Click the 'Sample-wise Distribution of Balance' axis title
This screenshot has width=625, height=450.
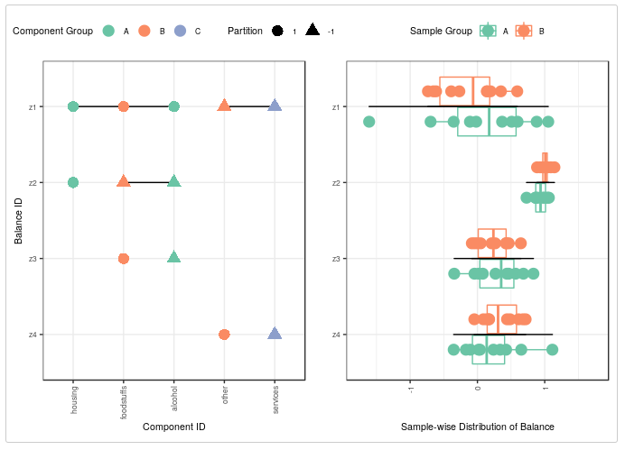click(478, 427)
